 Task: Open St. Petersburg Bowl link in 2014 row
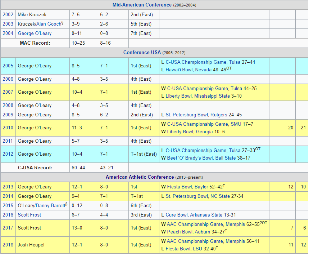(x=187, y=196)
